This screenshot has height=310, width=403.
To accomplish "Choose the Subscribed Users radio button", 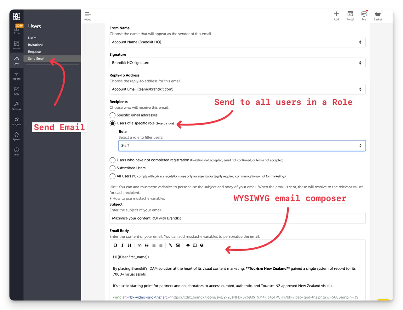I will click(112, 168).
